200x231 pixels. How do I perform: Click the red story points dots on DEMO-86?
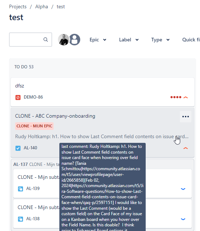[x=176, y=97]
